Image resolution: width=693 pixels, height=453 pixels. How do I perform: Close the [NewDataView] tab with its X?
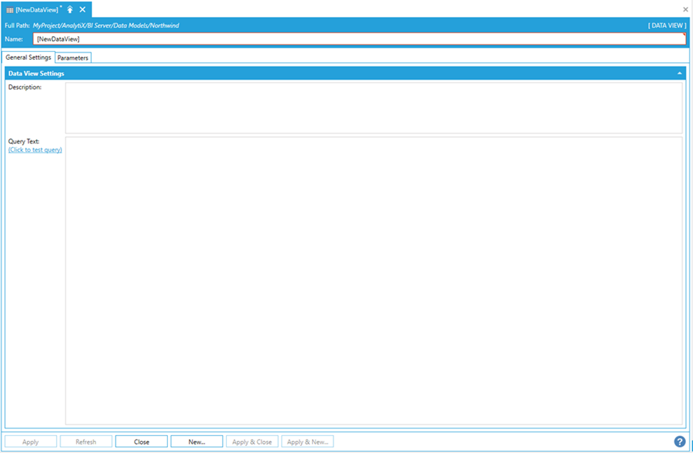click(x=82, y=9)
